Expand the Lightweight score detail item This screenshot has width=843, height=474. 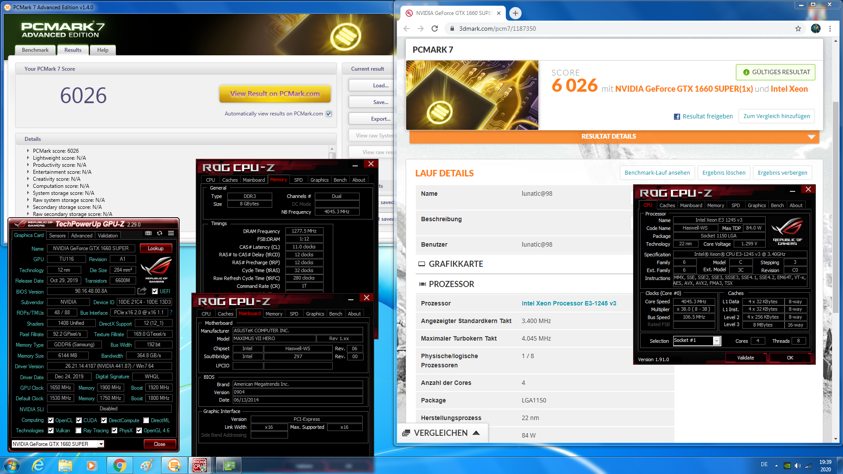click(28, 158)
